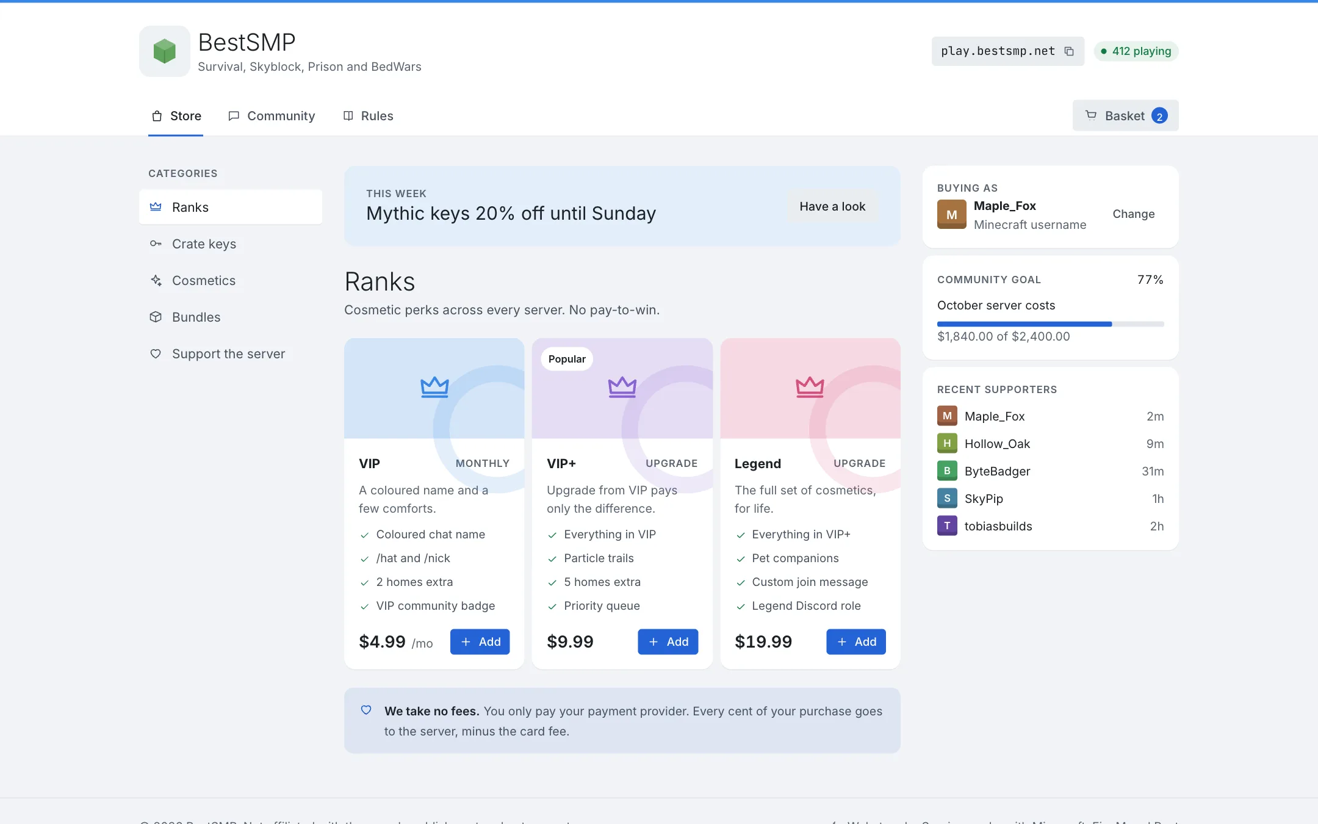
Task: Click the 412 playing status badge
Action: pos(1136,51)
